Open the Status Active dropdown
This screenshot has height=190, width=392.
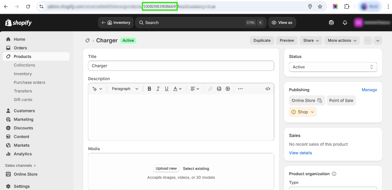click(x=333, y=67)
